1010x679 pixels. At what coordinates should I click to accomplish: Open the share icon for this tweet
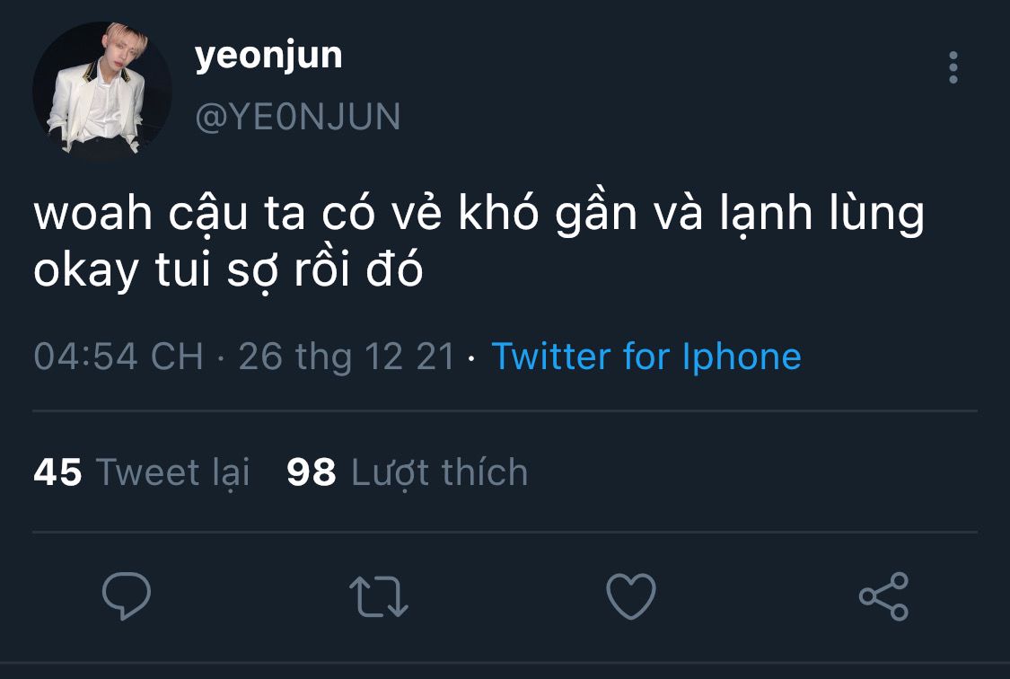pos(883,596)
